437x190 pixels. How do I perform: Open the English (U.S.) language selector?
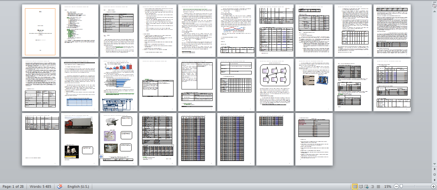(78, 186)
